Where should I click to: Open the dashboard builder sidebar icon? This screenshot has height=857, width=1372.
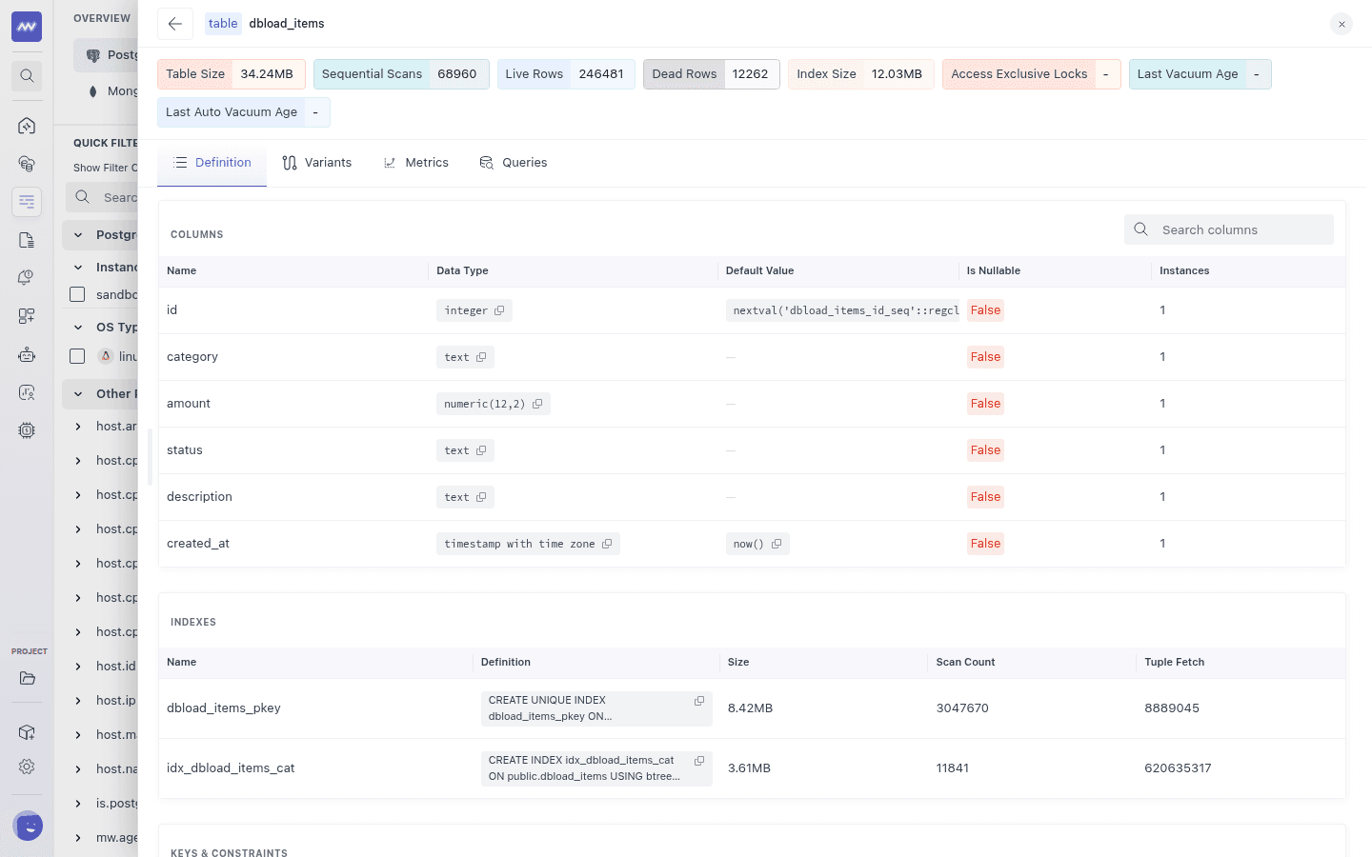click(27, 316)
